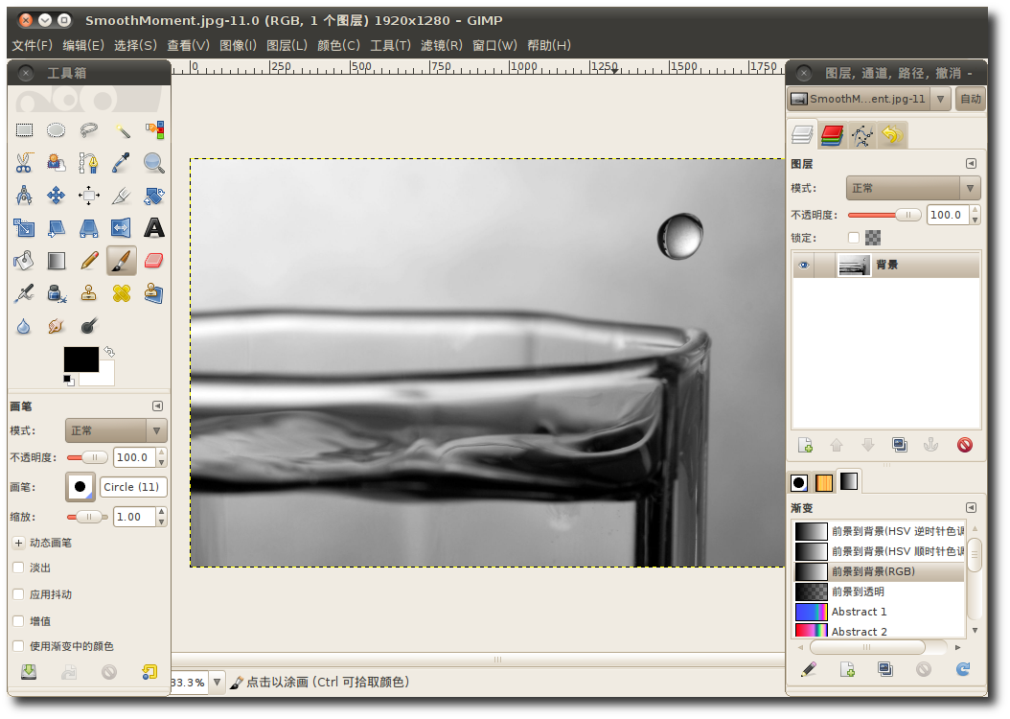Screen dimensions: 1010x719
Task: Select the Heal tool
Action: tap(122, 293)
